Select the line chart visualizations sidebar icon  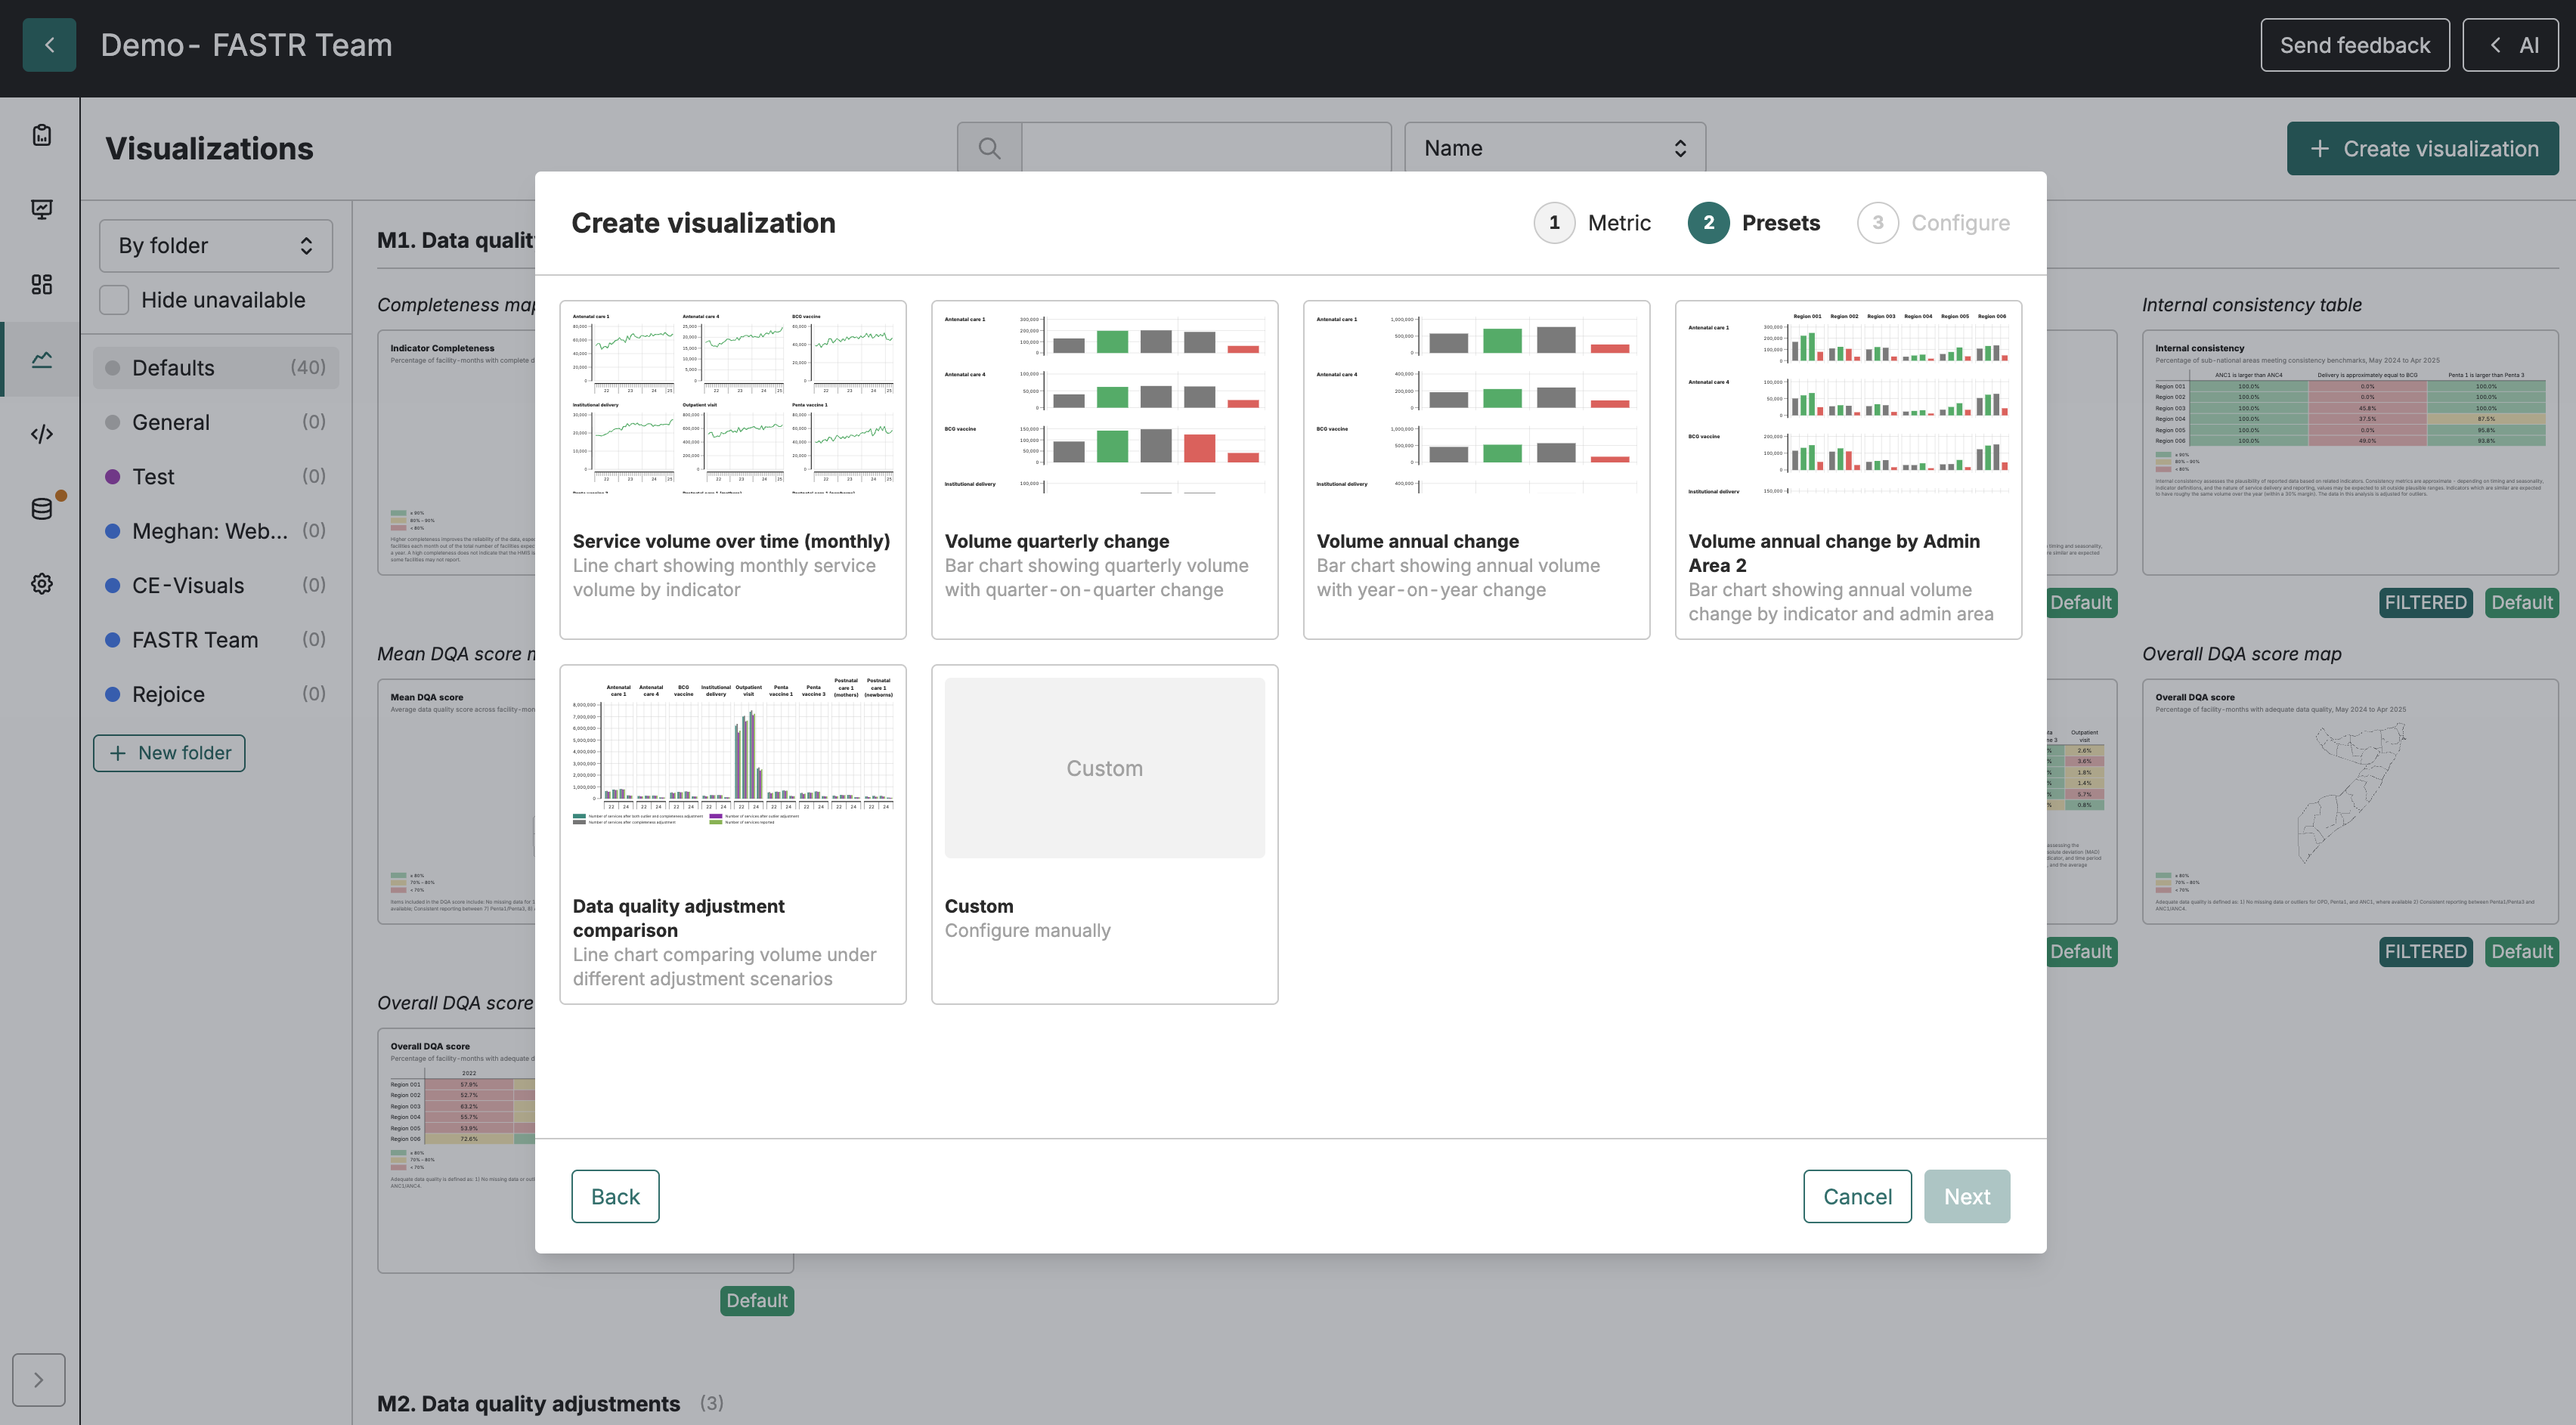click(x=41, y=359)
